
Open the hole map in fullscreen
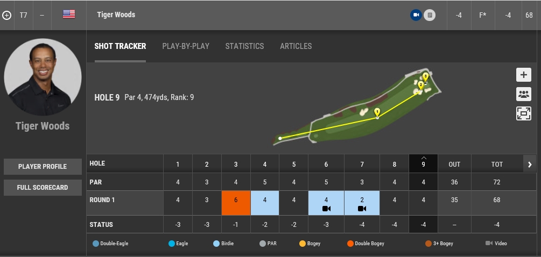click(x=523, y=113)
